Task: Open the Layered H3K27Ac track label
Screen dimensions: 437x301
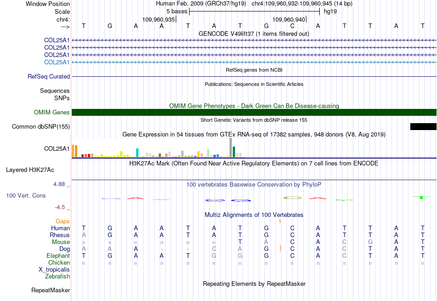Action: point(30,170)
